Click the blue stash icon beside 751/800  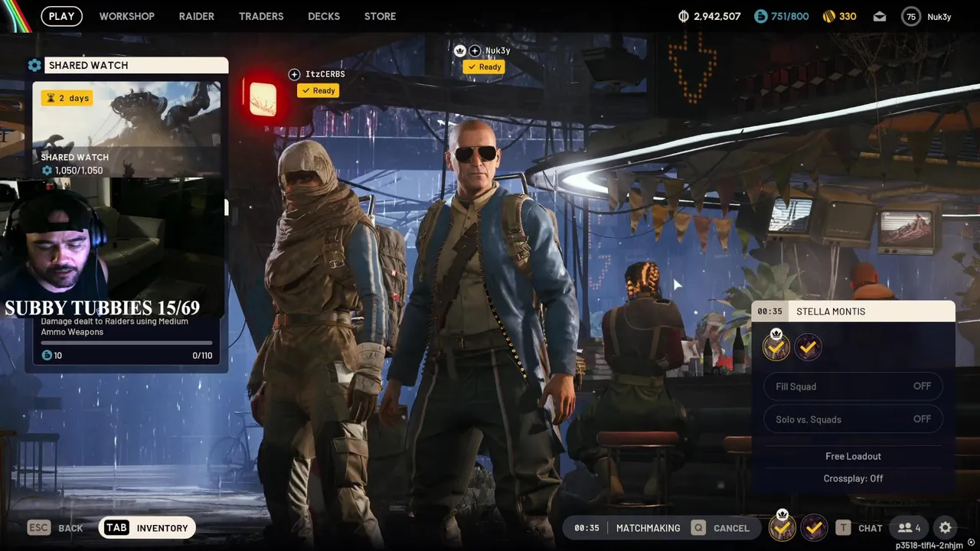760,16
